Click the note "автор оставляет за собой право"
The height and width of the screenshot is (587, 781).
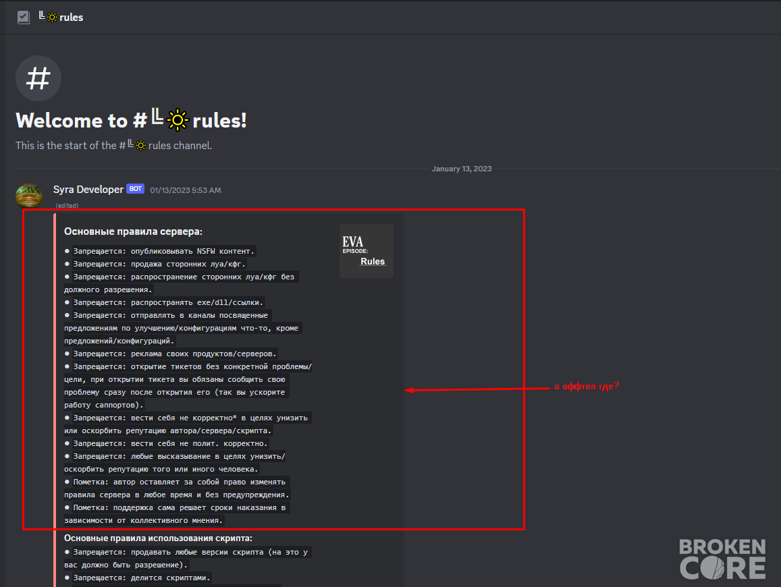(x=177, y=488)
